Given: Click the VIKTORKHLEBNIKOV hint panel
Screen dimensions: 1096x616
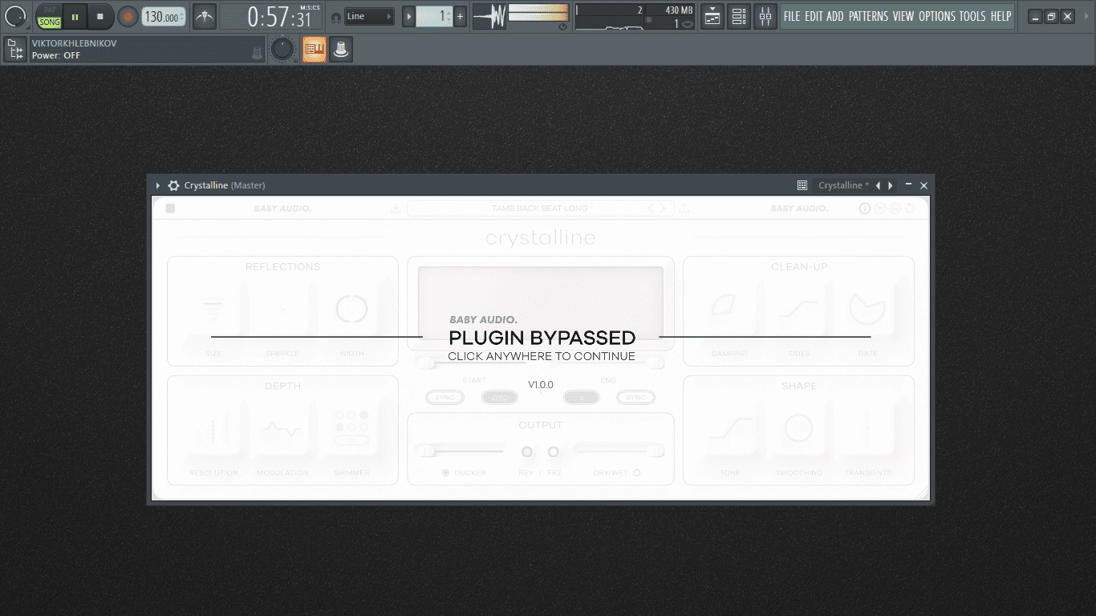Looking at the screenshot, I should coord(147,50).
